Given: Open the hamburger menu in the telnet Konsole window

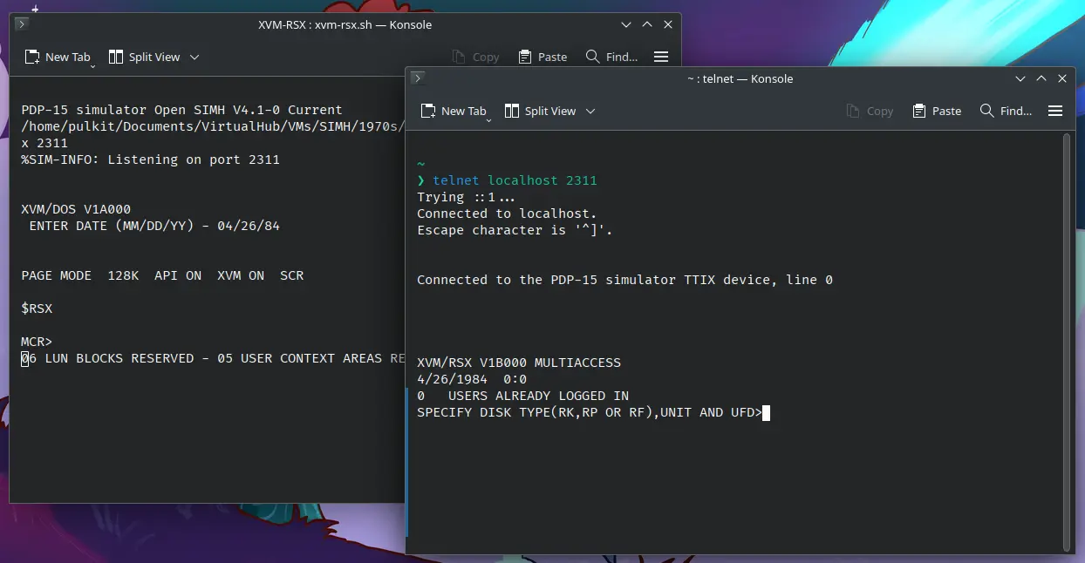Looking at the screenshot, I should 1055,111.
